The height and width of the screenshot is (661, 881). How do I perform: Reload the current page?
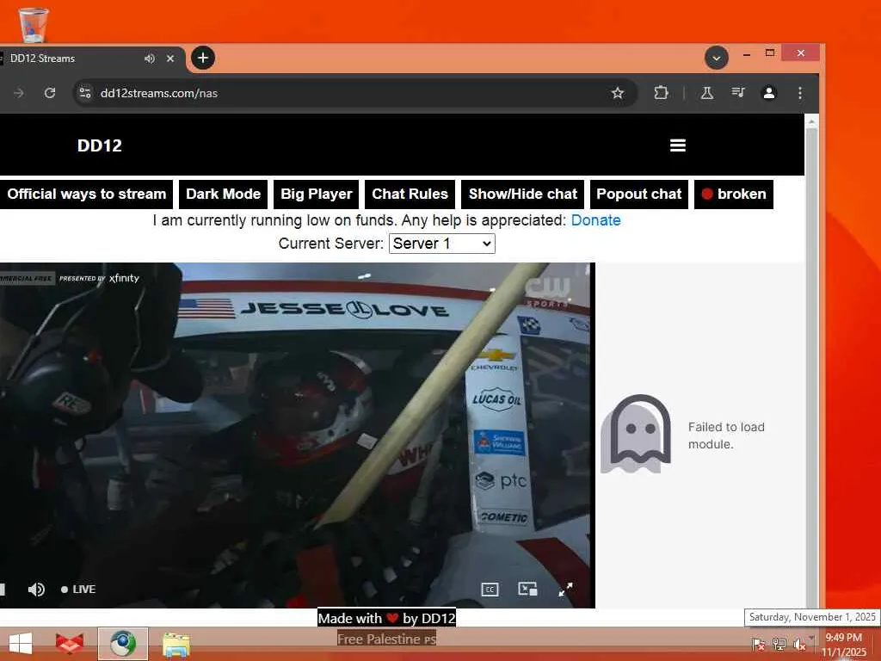tap(50, 93)
